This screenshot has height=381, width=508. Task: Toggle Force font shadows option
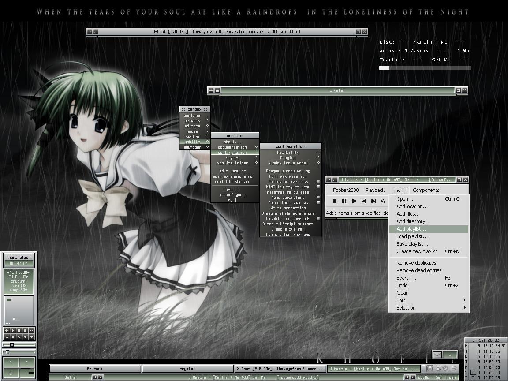point(290,203)
